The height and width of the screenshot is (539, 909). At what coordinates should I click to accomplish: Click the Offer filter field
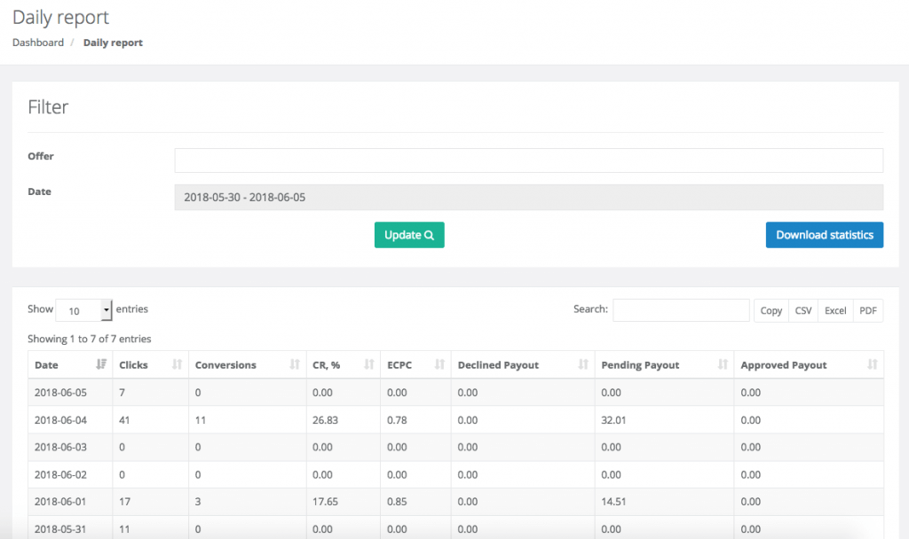point(528,160)
